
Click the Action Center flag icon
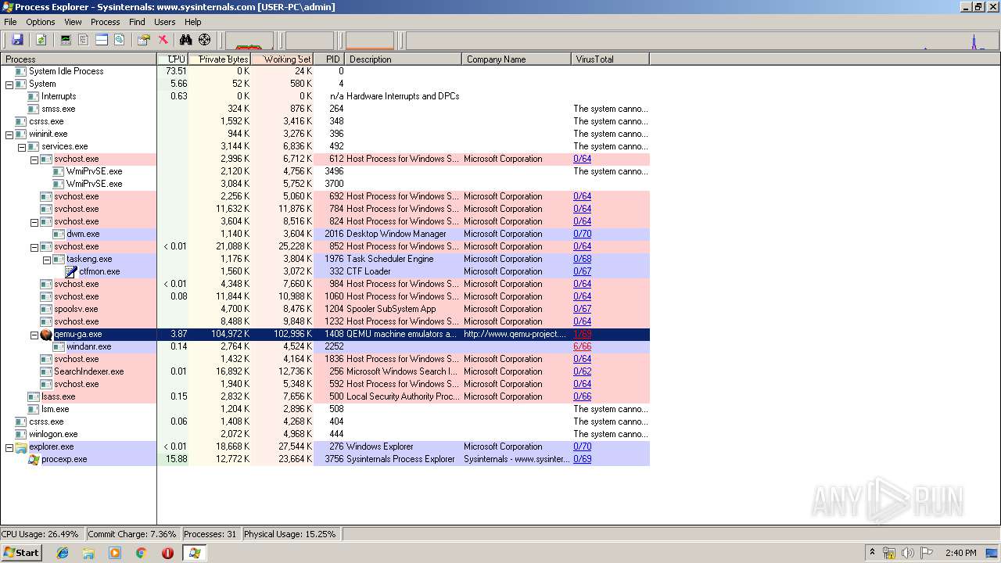coord(927,553)
